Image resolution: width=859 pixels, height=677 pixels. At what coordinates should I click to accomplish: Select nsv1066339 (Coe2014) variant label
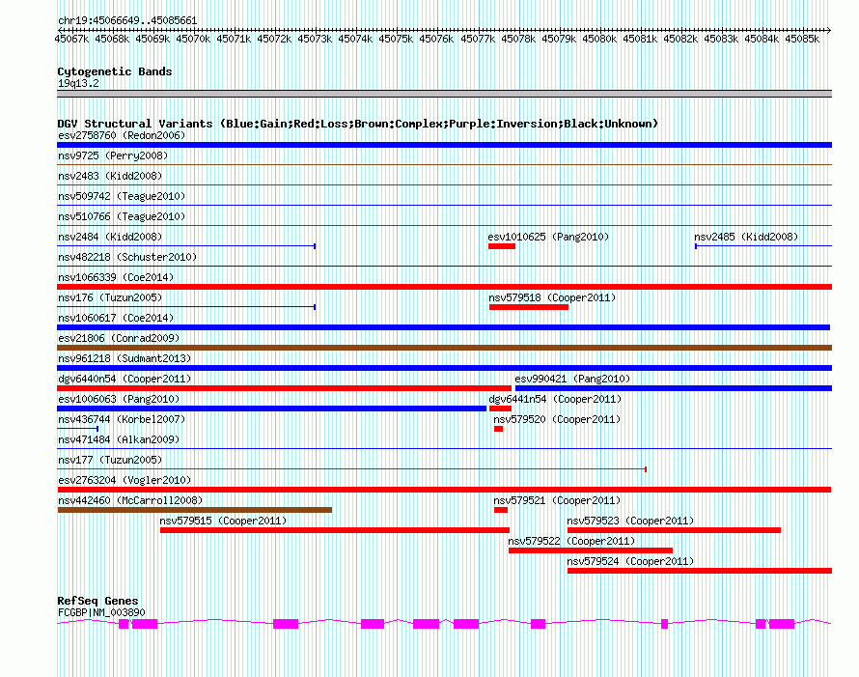coord(116,277)
